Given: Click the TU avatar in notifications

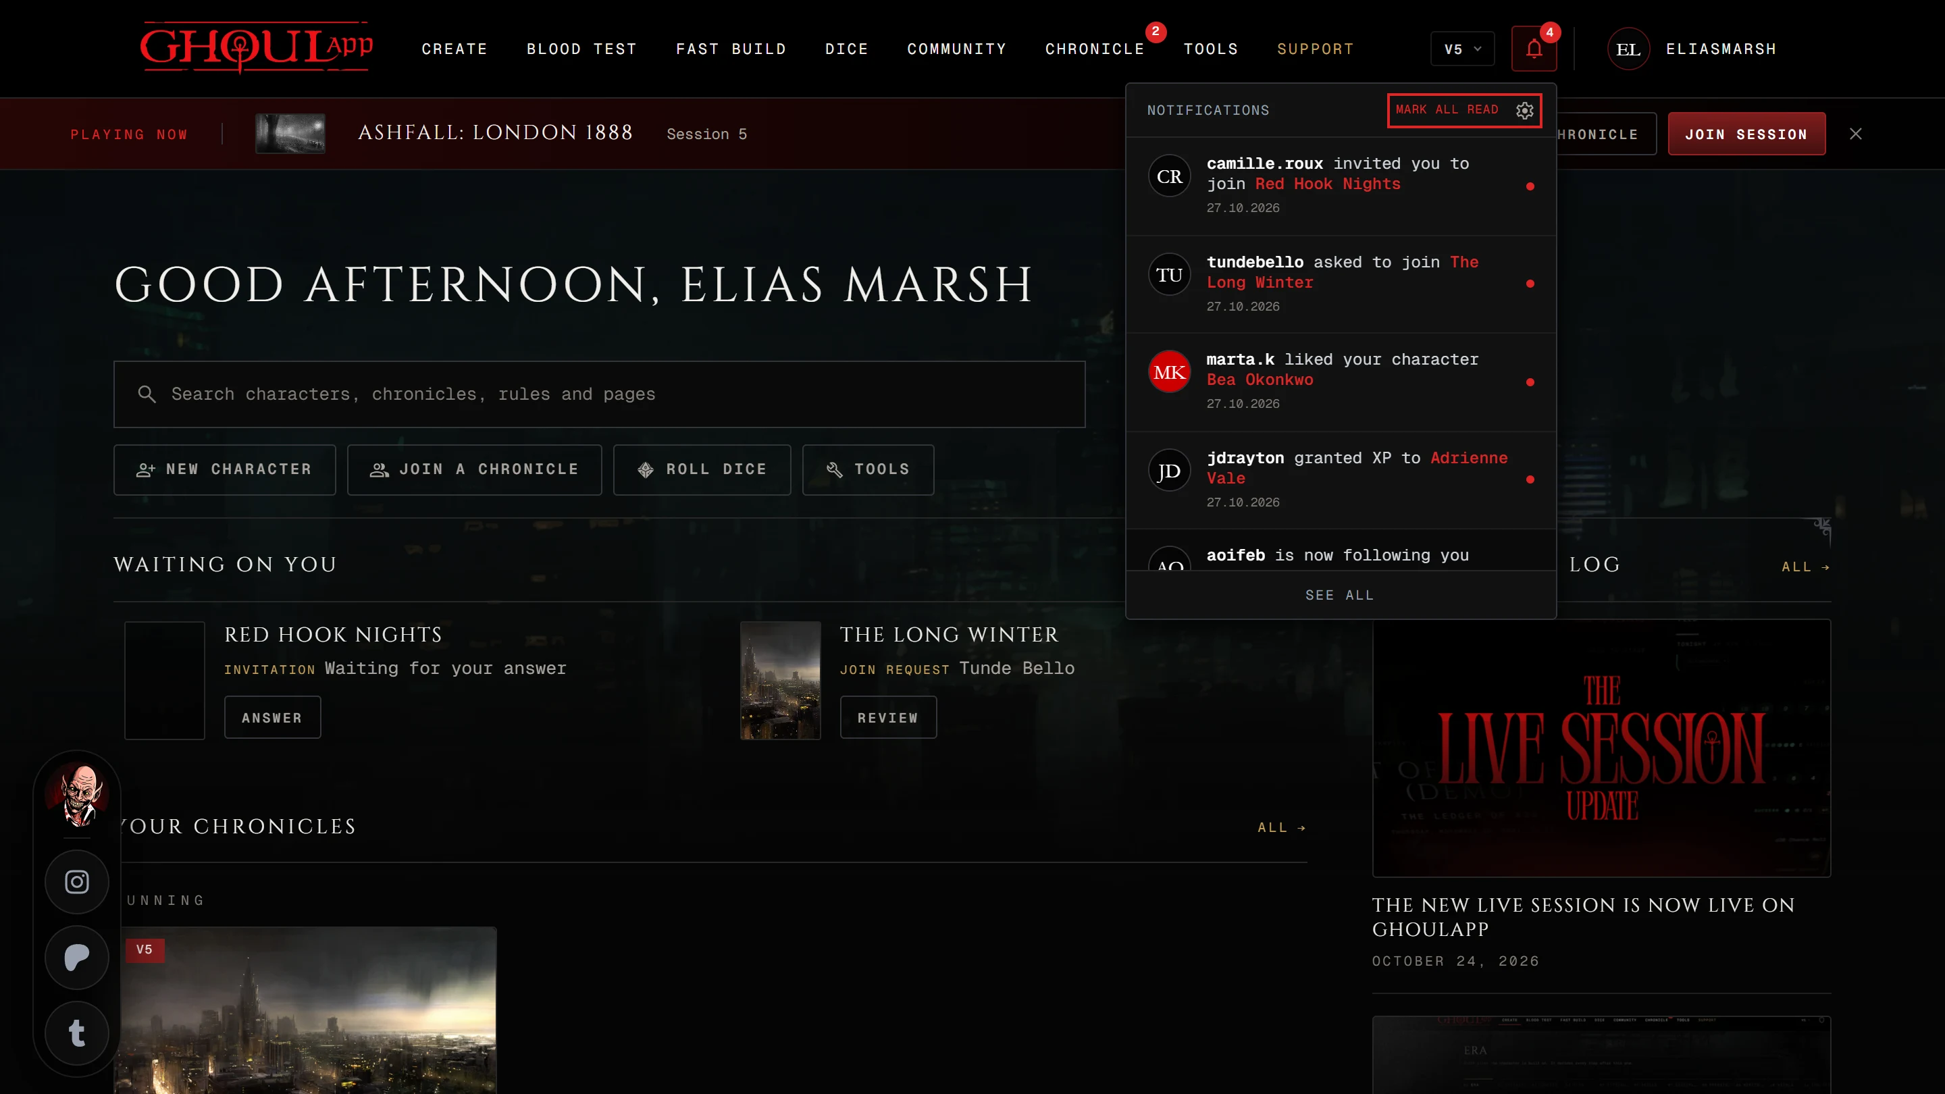Looking at the screenshot, I should 1169,274.
